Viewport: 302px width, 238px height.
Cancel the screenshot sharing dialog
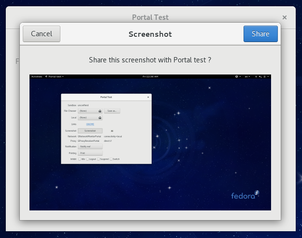coord(42,34)
